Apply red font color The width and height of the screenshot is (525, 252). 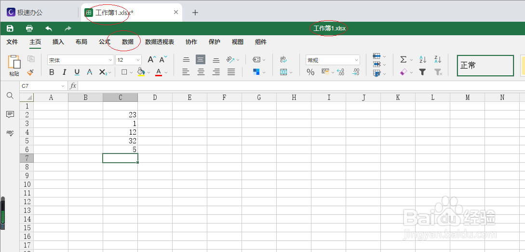point(159,72)
